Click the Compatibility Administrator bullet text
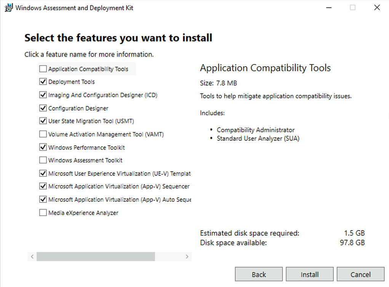Image resolution: width=389 pixels, height=287 pixels. 256,130
